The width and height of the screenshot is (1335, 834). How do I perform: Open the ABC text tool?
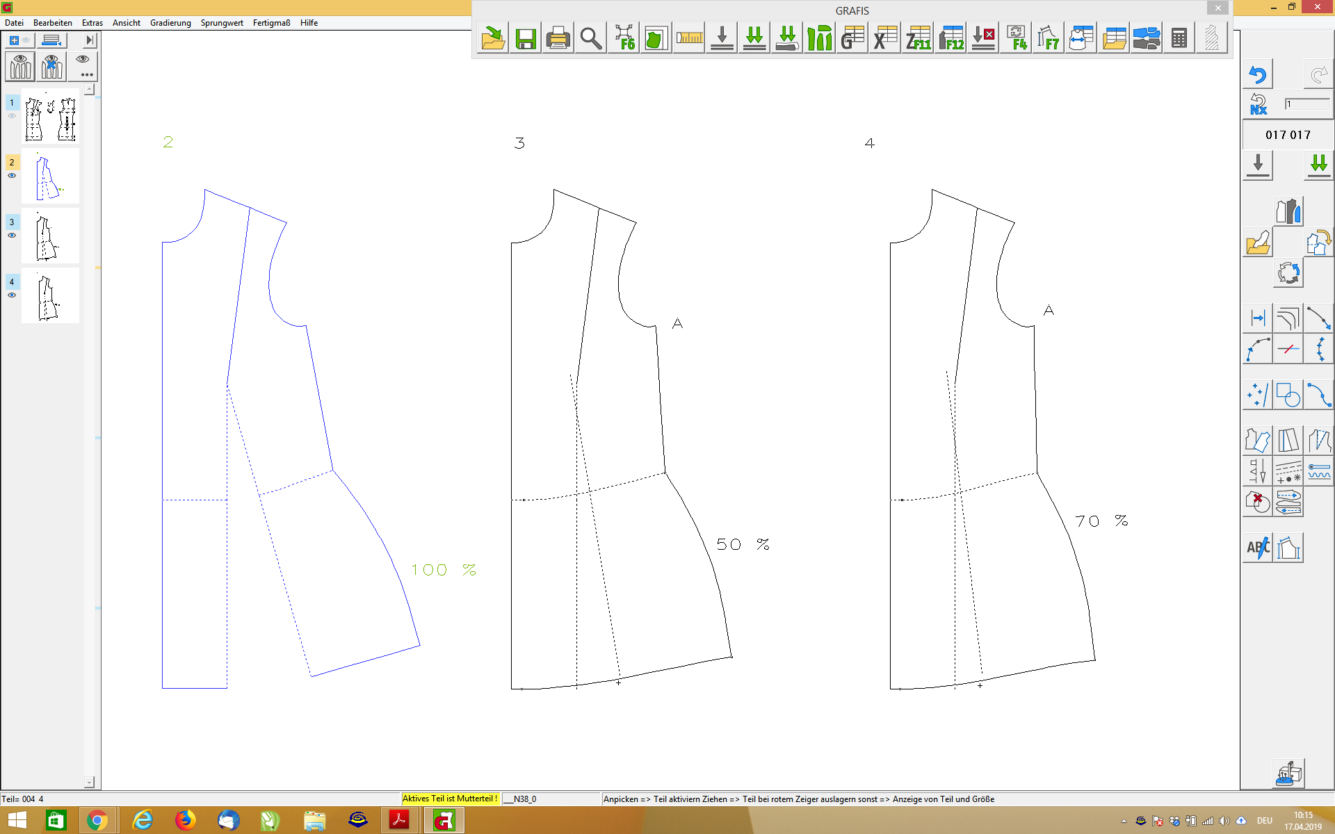(1257, 548)
